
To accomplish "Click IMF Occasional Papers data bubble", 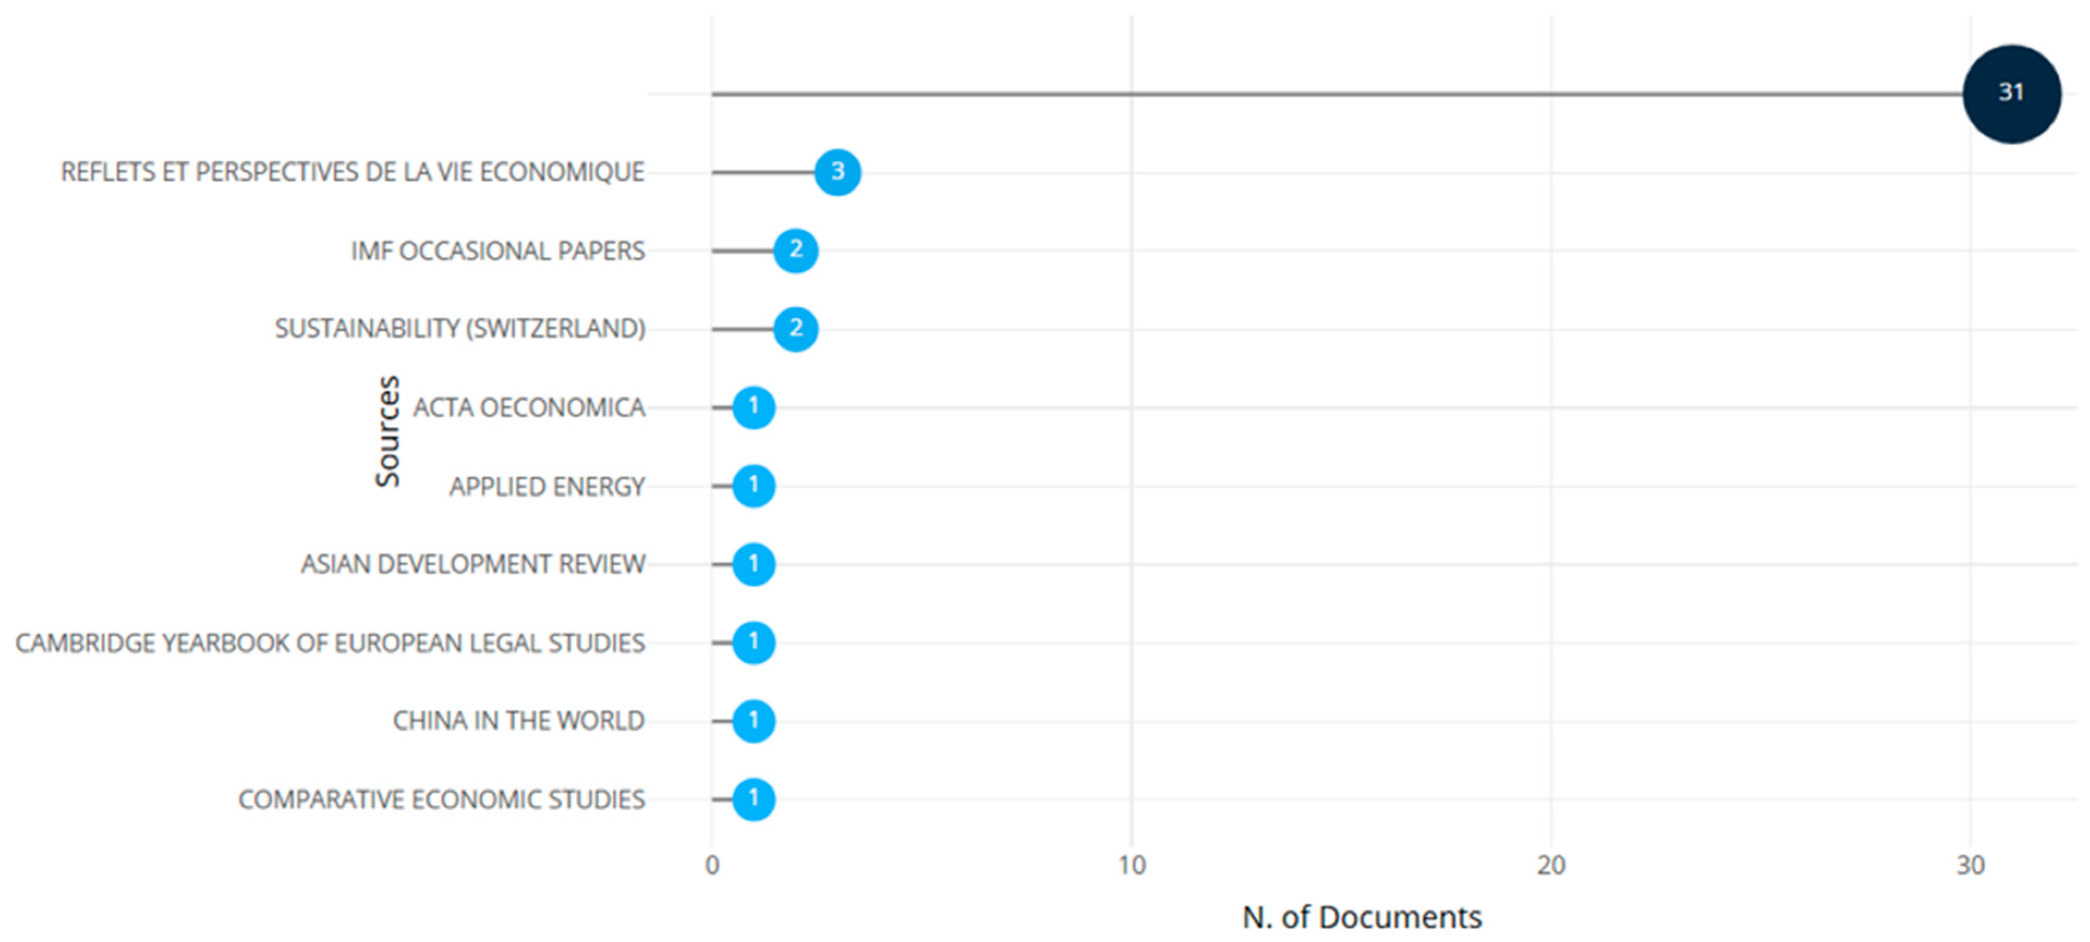I will tap(795, 250).
